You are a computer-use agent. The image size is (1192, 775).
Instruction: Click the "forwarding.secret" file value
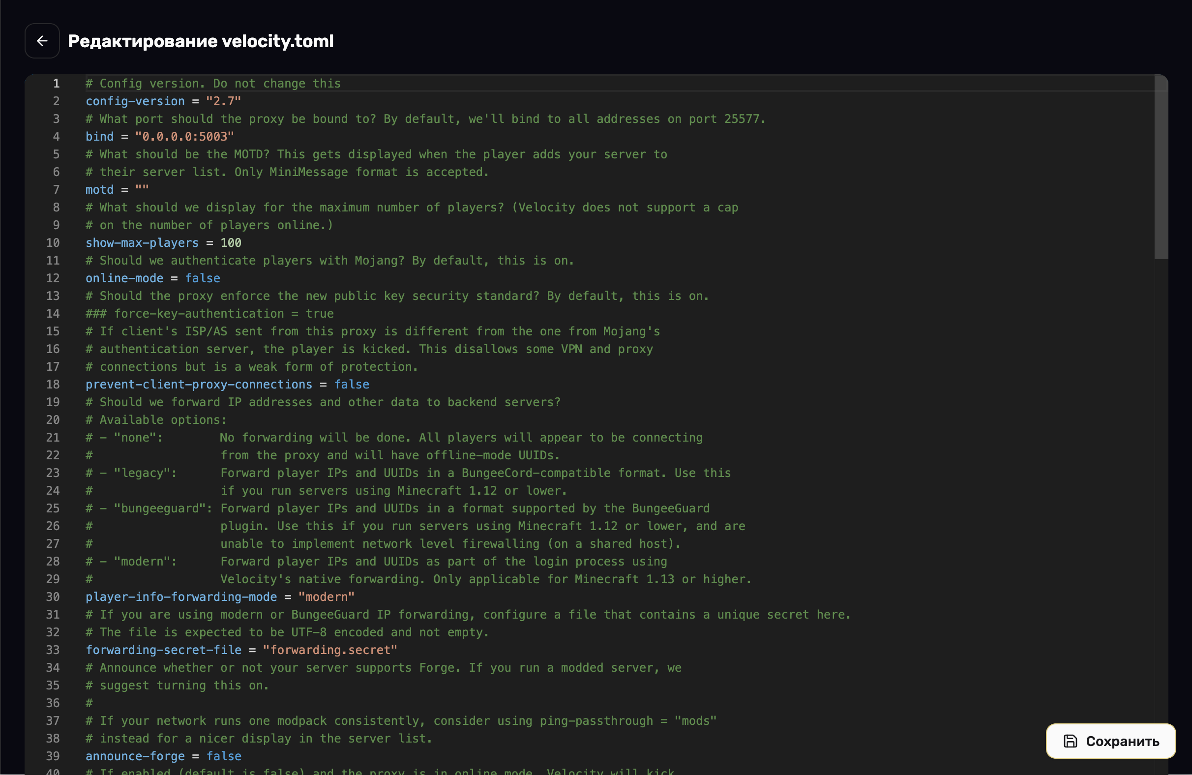tap(329, 650)
